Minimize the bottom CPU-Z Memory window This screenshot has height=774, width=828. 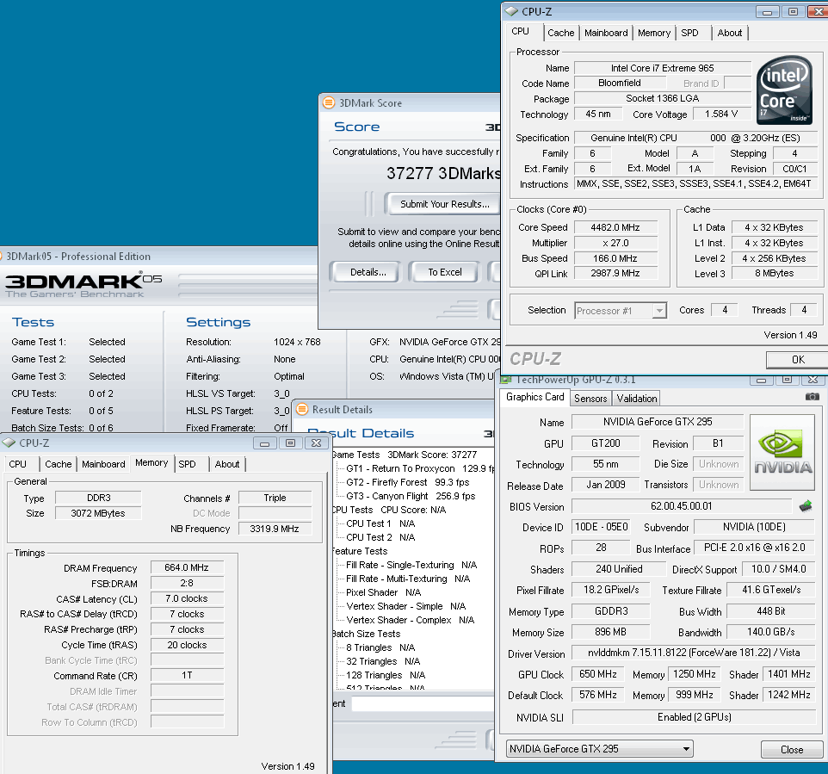(x=264, y=443)
